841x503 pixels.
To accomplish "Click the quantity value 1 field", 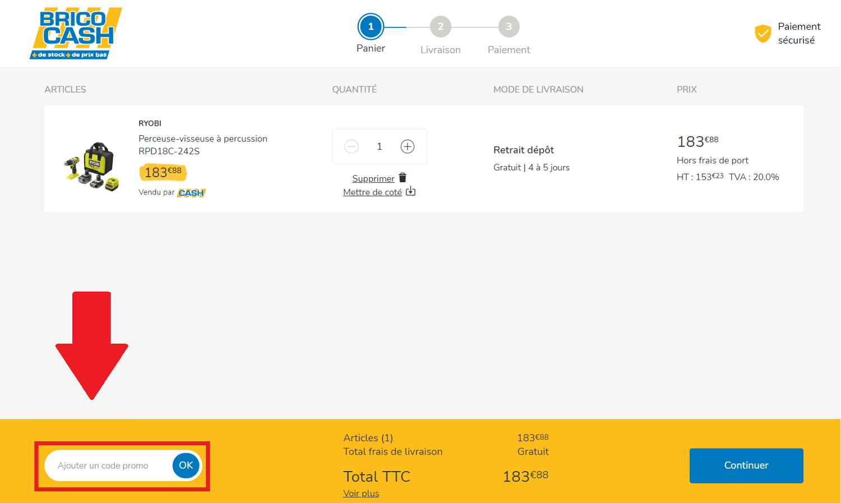I will [x=380, y=146].
